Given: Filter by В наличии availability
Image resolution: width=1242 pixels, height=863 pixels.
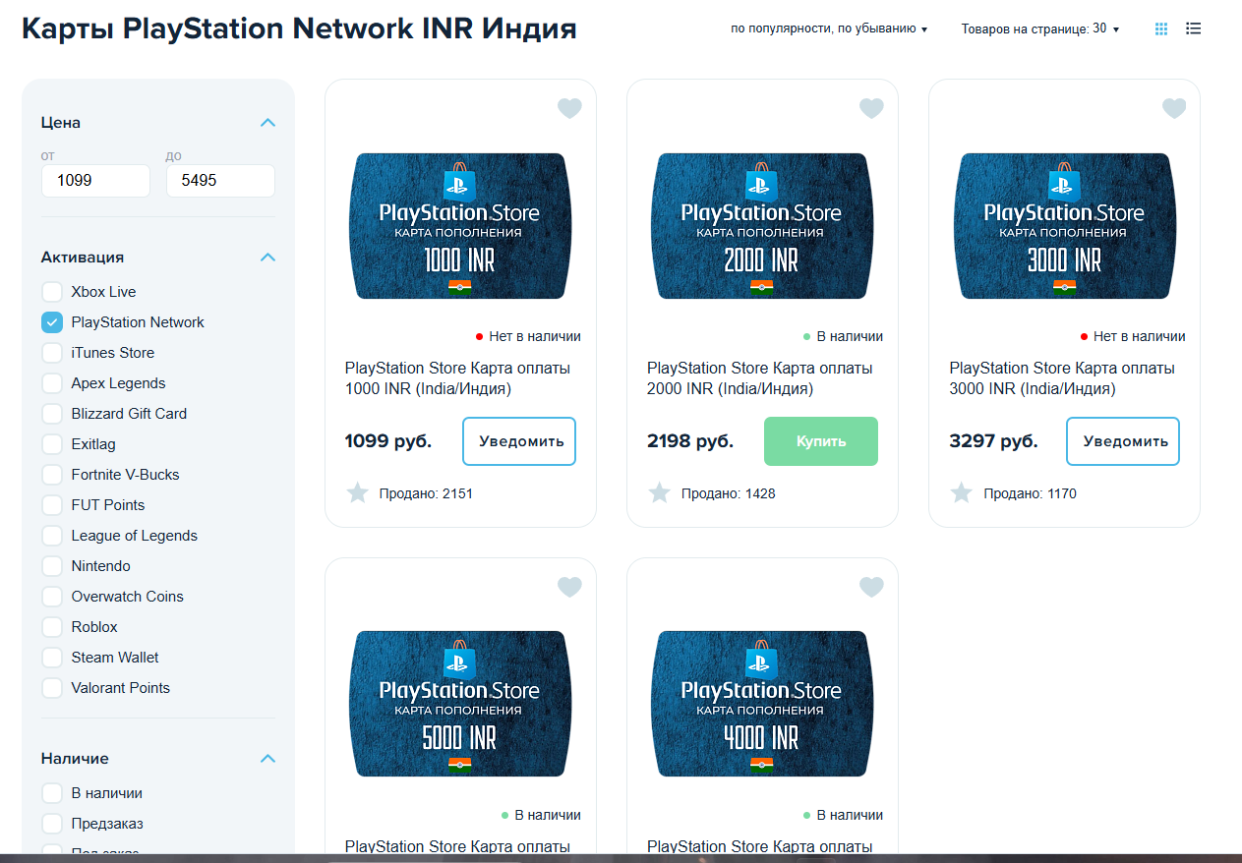Looking at the screenshot, I should pyautogui.click(x=52, y=793).
